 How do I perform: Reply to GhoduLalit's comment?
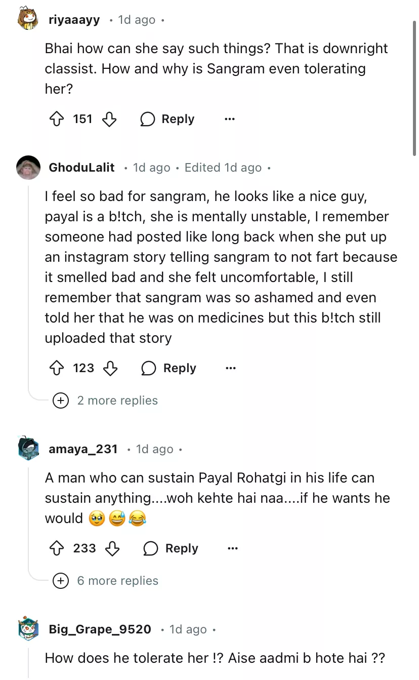pos(169,368)
